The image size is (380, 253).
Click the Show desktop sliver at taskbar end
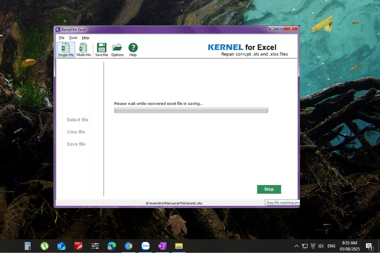click(379, 246)
